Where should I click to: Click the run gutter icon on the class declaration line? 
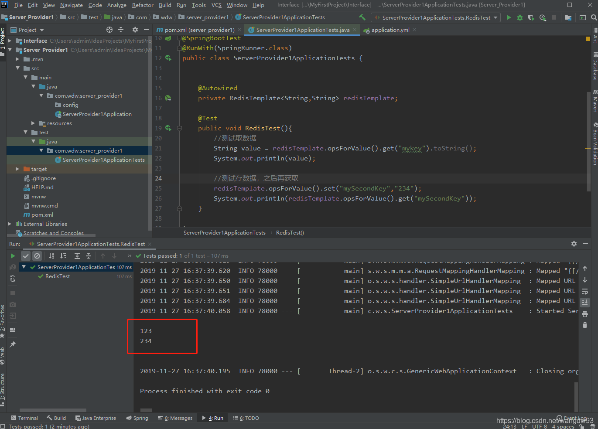(168, 58)
